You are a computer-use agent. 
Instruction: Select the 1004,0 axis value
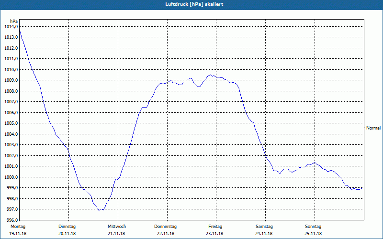pyautogui.click(x=11, y=134)
